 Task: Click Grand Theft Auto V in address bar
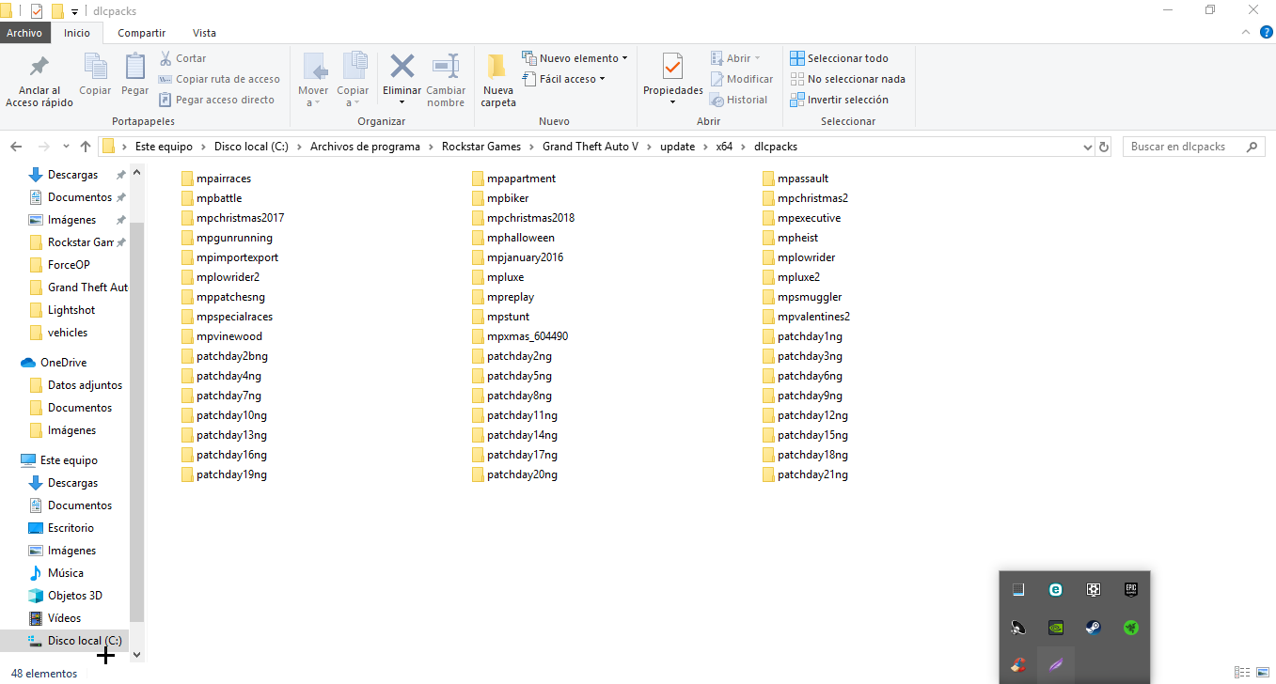[591, 147]
